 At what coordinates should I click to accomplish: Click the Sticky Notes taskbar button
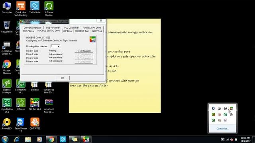tap(75, 139)
